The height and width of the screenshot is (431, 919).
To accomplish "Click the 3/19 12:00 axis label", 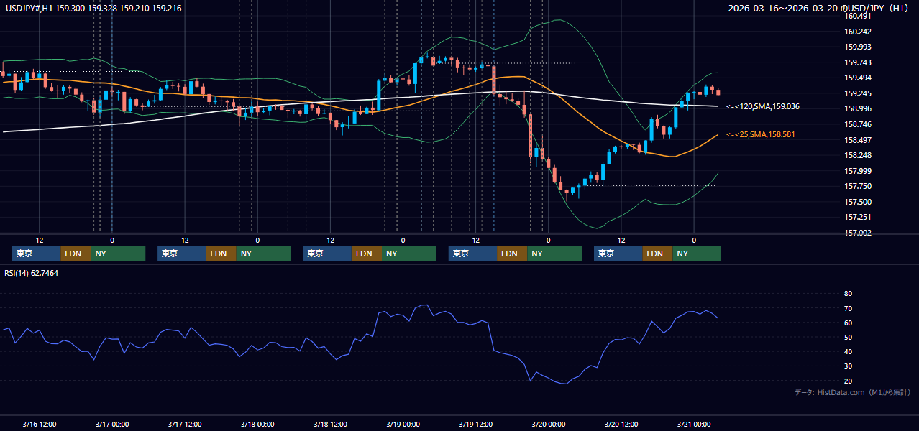I will coord(475,424).
